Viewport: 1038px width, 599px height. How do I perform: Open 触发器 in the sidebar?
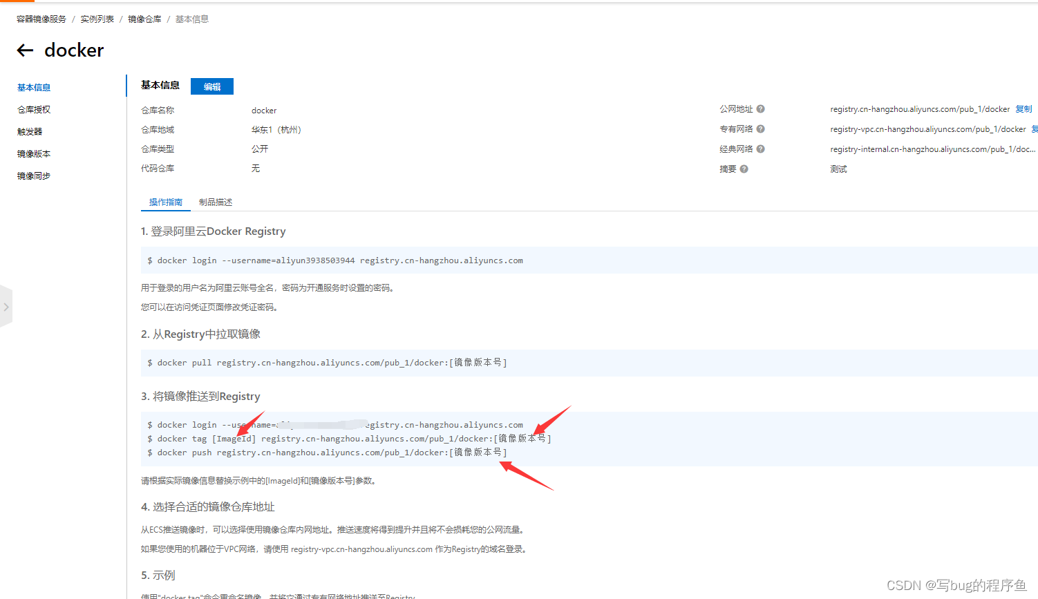point(30,132)
